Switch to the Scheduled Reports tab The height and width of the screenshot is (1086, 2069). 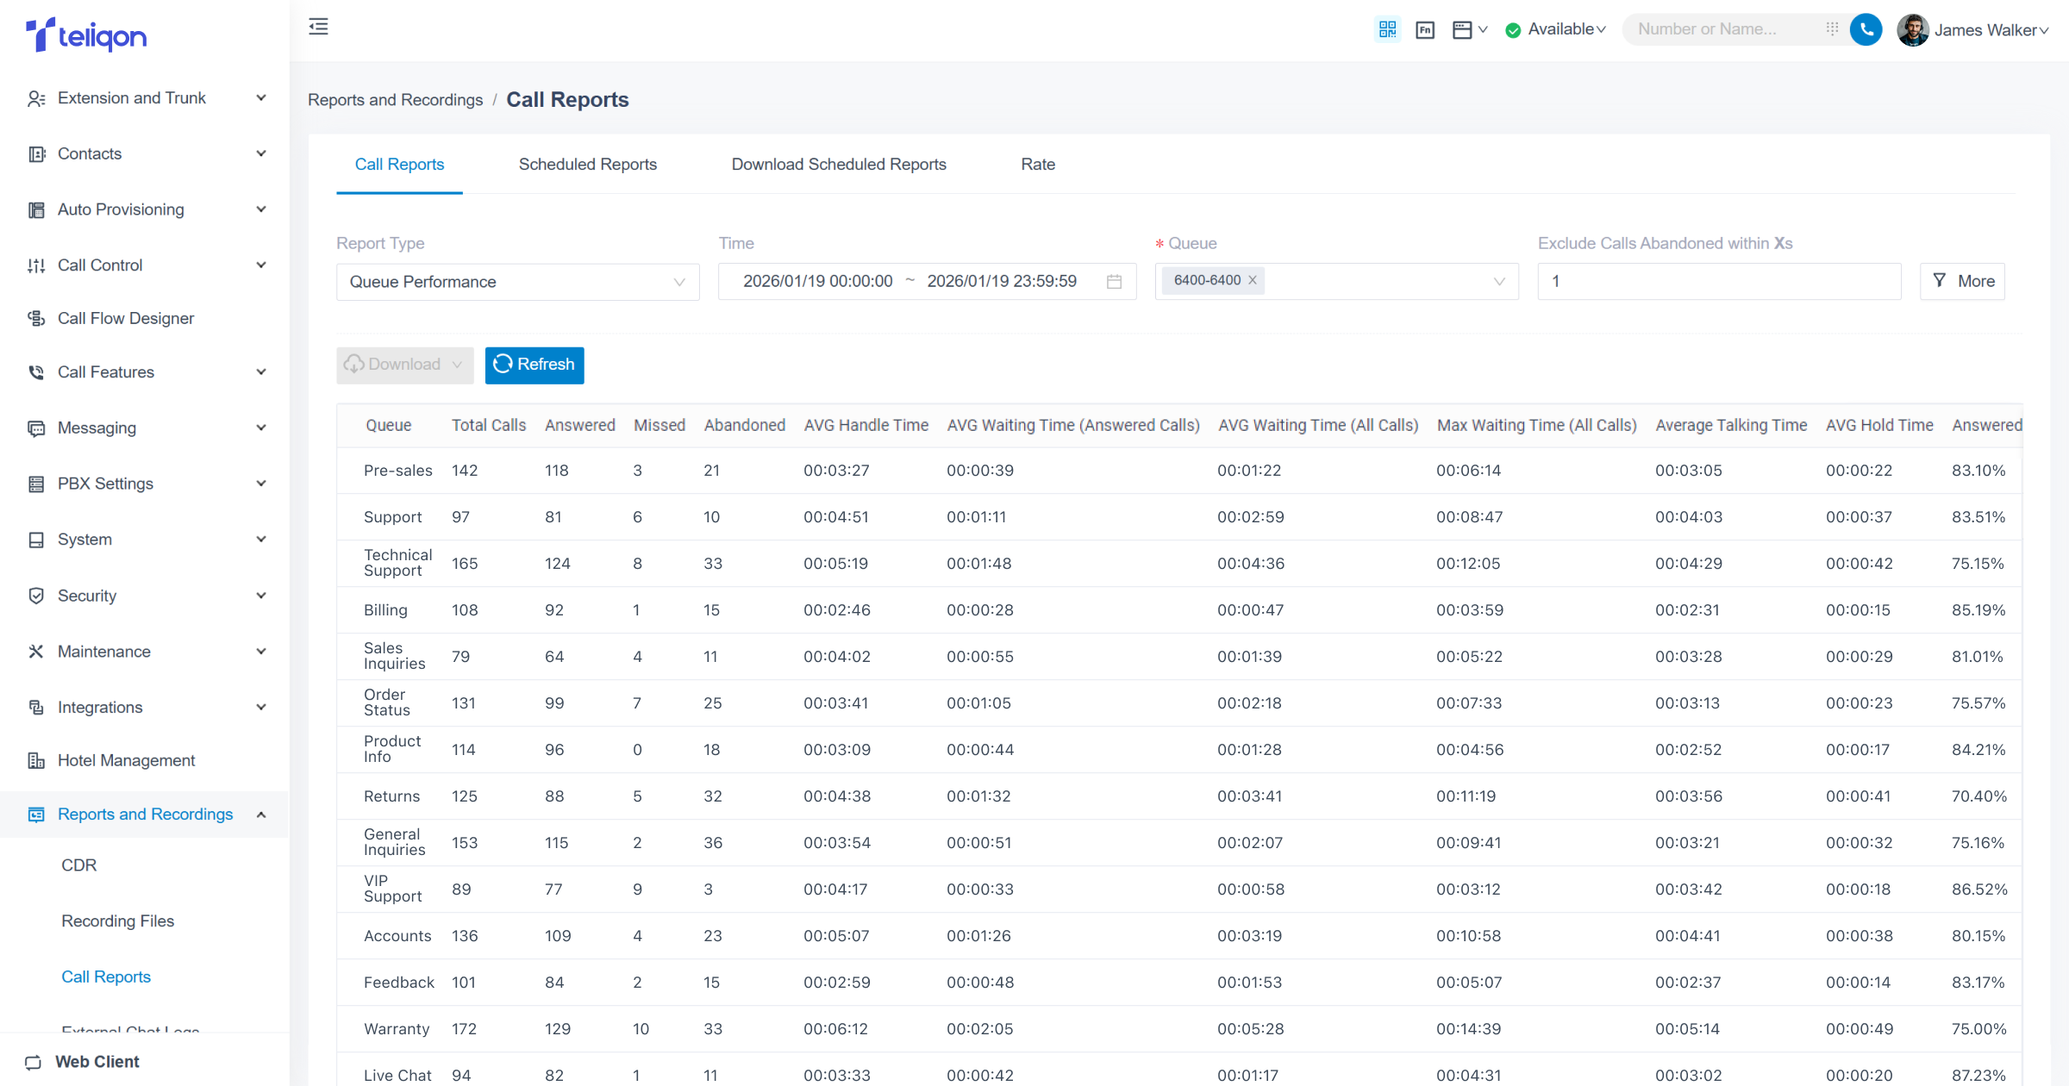coord(587,164)
